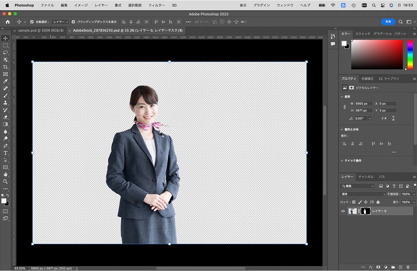Toggle the auto-select (自動選択) checkbox
Screen dimensions: 417x271
pos(32,22)
